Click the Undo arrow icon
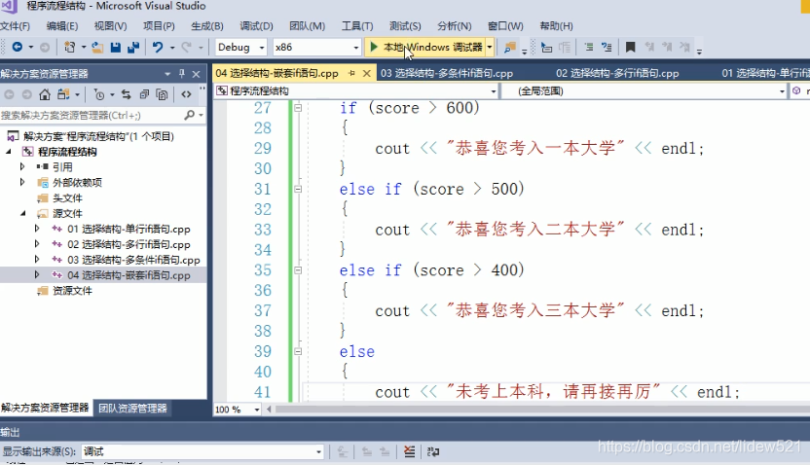This screenshot has height=465, width=810. tap(158, 47)
